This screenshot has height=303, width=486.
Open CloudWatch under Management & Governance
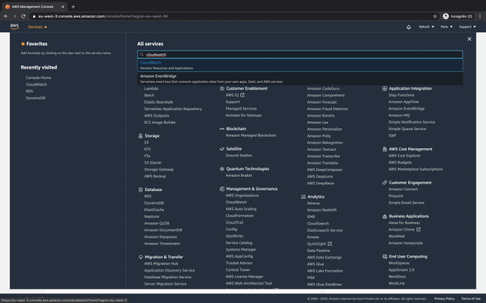click(x=236, y=202)
